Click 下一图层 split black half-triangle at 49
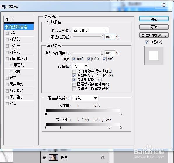This screenshot has height=163, width=174. (61, 127)
